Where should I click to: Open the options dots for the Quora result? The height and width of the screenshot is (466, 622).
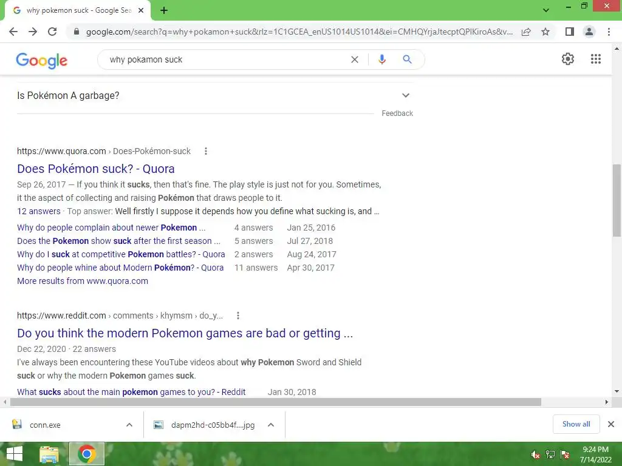click(x=205, y=151)
